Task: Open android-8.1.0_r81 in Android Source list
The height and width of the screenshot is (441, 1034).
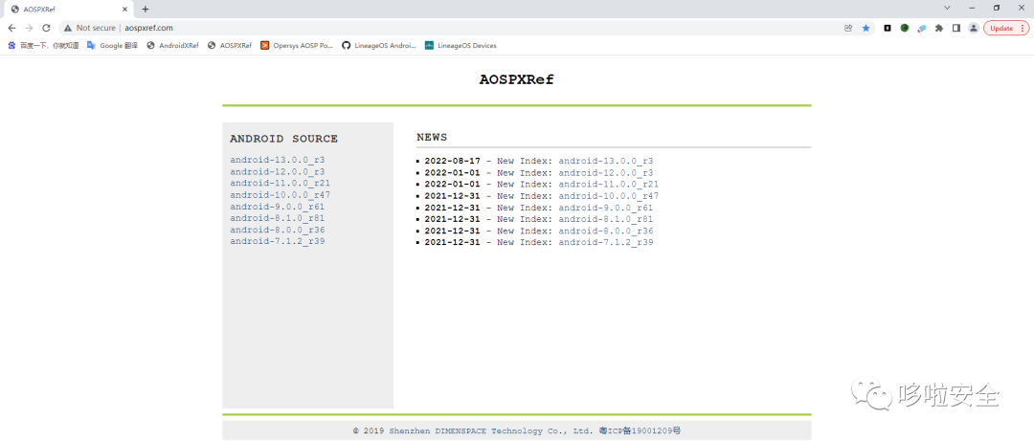Action: 278,218
